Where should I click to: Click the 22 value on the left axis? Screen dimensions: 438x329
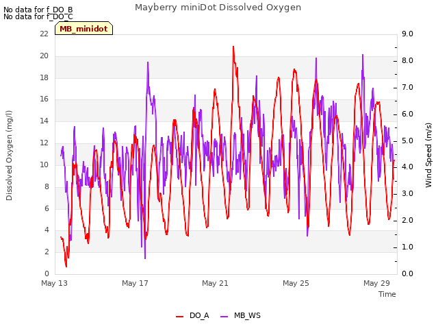pyautogui.click(x=44, y=34)
